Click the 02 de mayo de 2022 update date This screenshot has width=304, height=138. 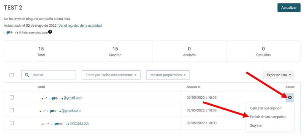[x=41, y=25]
